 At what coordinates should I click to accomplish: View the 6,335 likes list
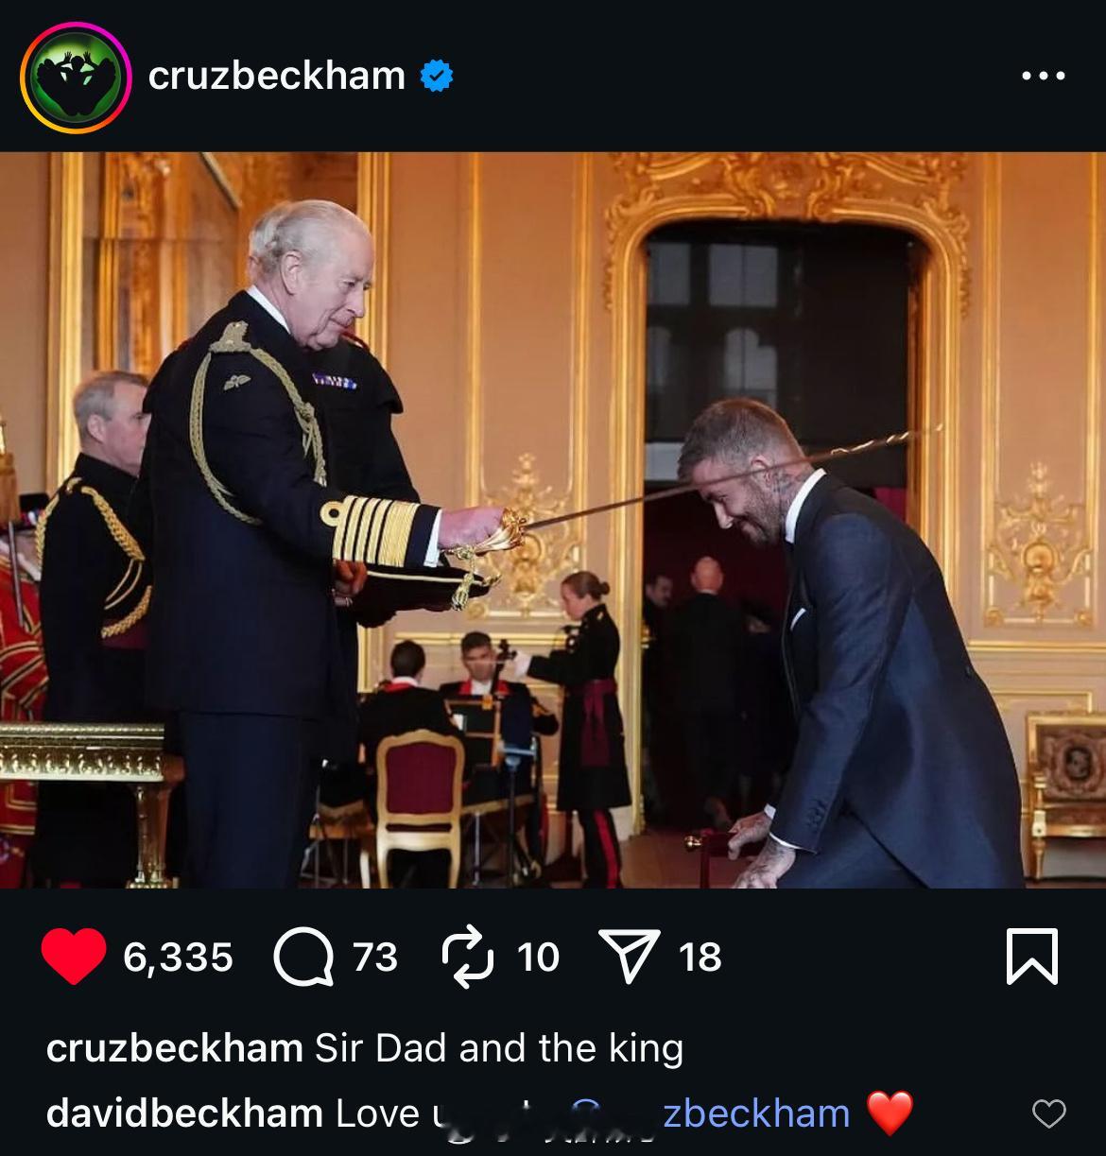pyautogui.click(x=178, y=958)
